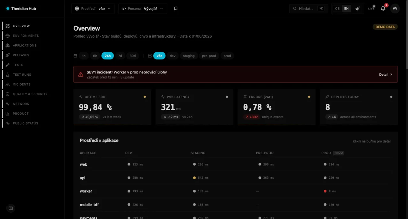Open mobile-bff prod cell 170 ms
The width and height of the screenshot is (408, 219).
pos(331,205)
